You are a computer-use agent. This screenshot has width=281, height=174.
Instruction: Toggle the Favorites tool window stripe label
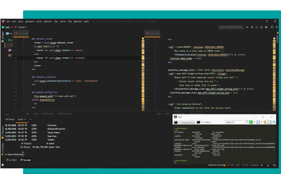click(x=3, y=148)
